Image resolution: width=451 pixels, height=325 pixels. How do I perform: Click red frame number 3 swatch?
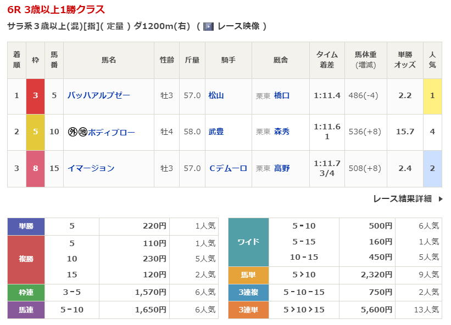tap(36, 96)
